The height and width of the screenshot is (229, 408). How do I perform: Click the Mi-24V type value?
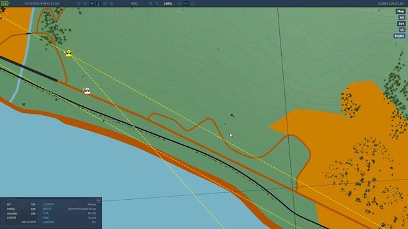click(x=92, y=214)
